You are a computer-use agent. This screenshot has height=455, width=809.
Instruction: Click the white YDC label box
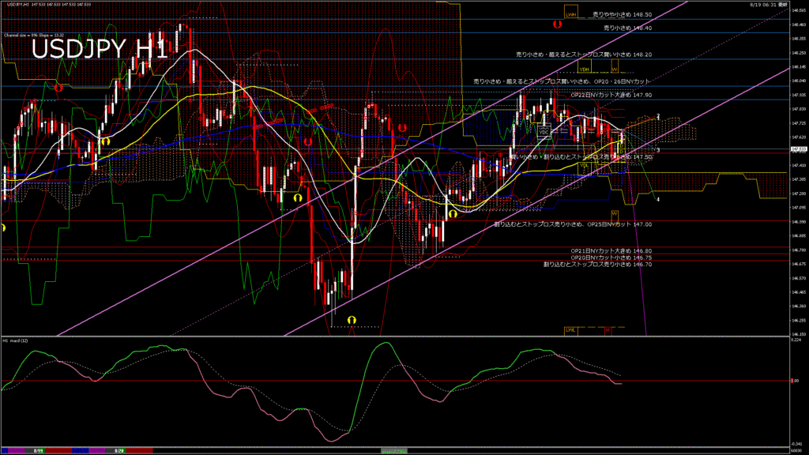tap(544, 130)
